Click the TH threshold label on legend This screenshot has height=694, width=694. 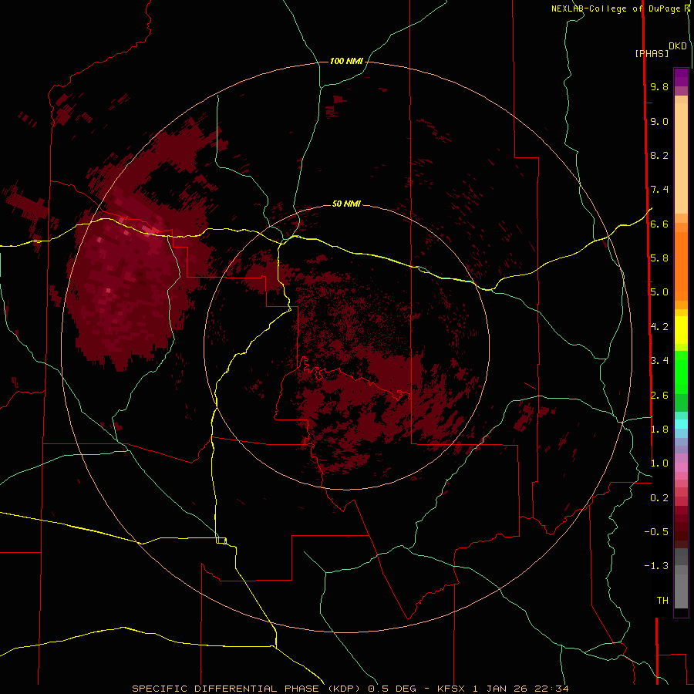coord(662,601)
